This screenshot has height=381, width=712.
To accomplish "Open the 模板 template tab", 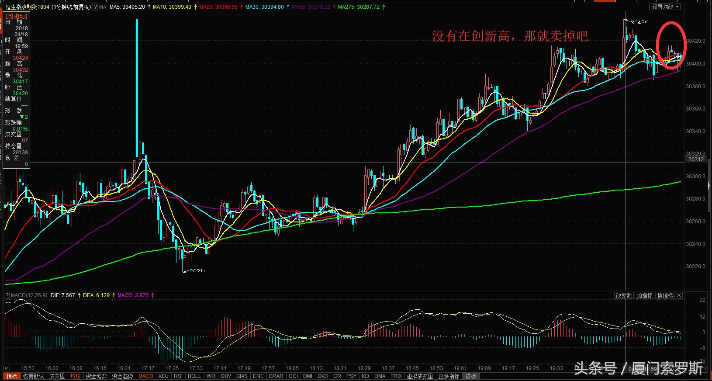I will 471,376.
